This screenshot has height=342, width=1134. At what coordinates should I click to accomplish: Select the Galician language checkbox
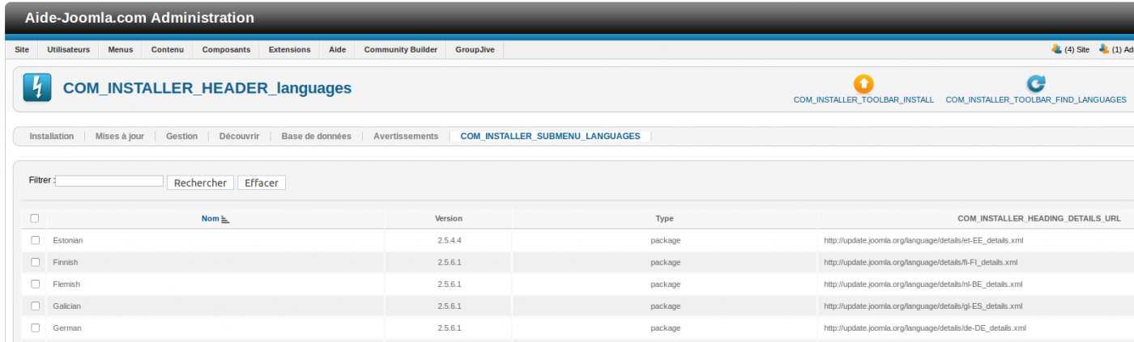35,306
